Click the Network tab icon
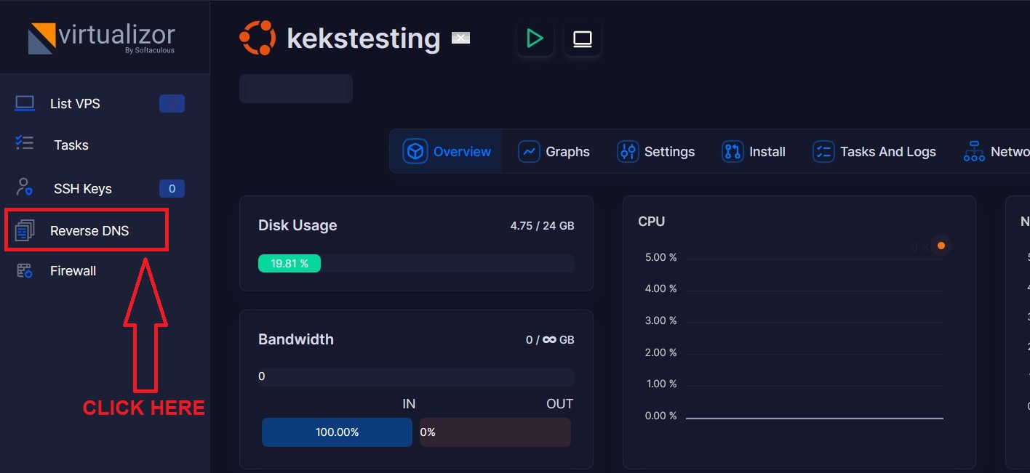The image size is (1030, 473). coord(974,152)
